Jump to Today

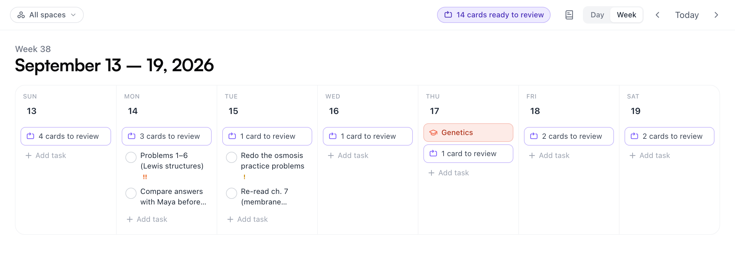[687, 15]
